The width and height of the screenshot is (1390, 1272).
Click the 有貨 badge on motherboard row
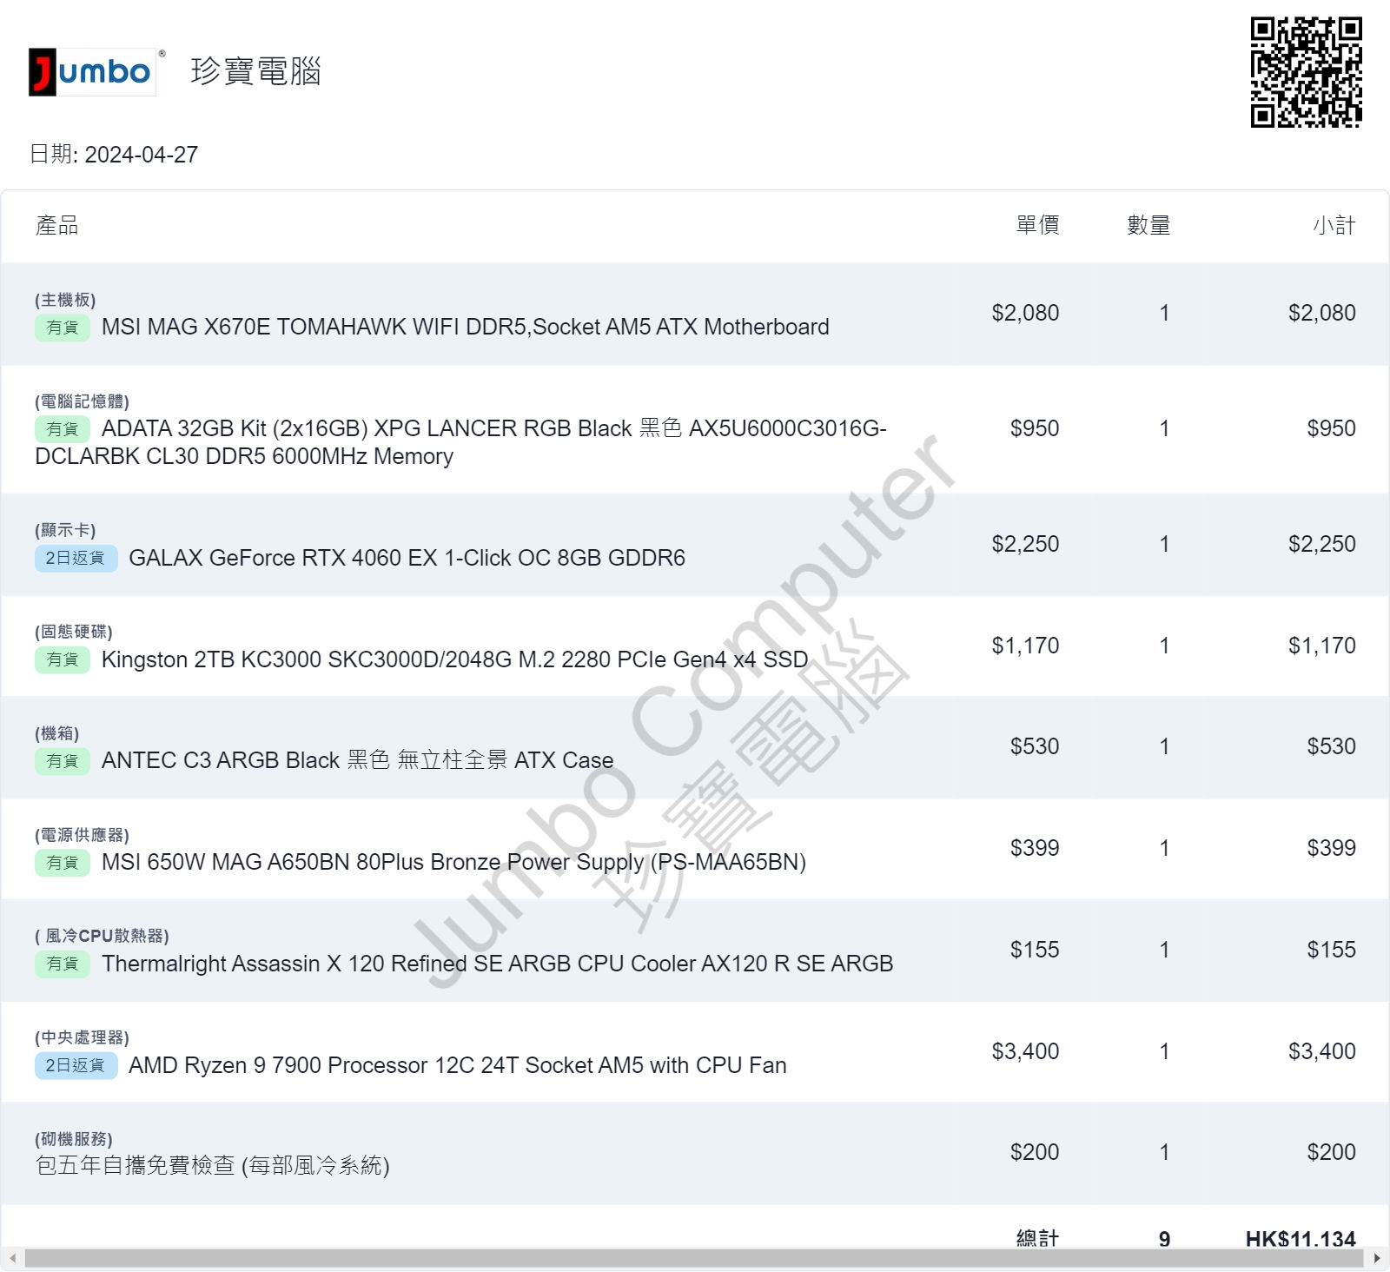coord(63,328)
